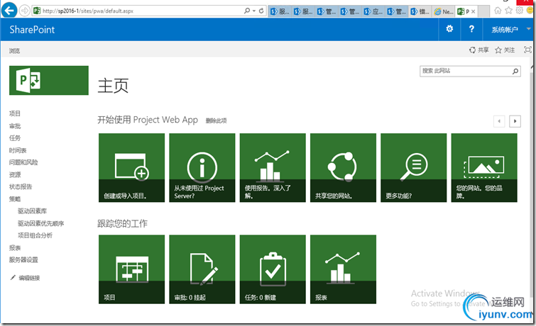
Task: Click the 关注 follow star button
Action: (505, 50)
